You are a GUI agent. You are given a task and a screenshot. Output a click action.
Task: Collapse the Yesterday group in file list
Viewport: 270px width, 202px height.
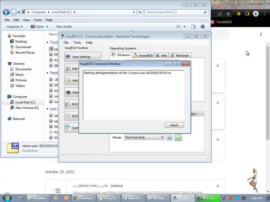47,73
